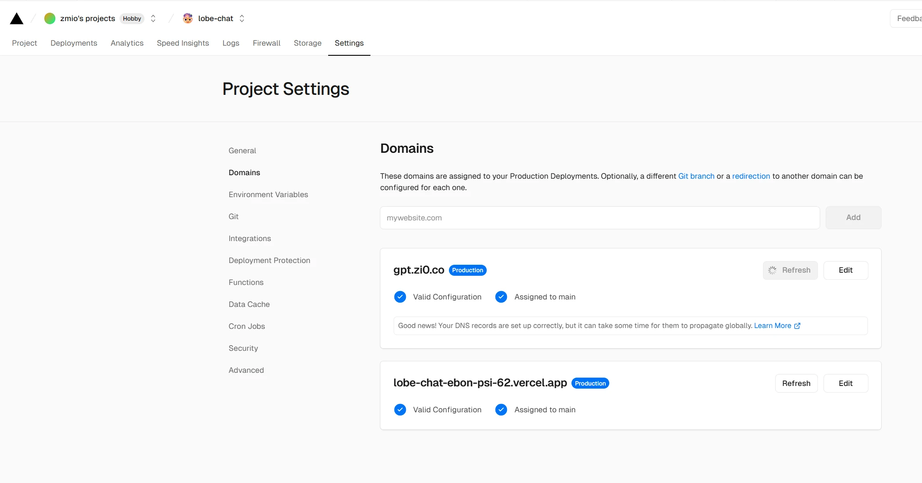
Task: Open Functions settings
Action: pyautogui.click(x=246, y=282)
